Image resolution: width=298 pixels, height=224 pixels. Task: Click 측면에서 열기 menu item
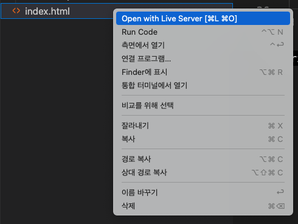(203, 45)
